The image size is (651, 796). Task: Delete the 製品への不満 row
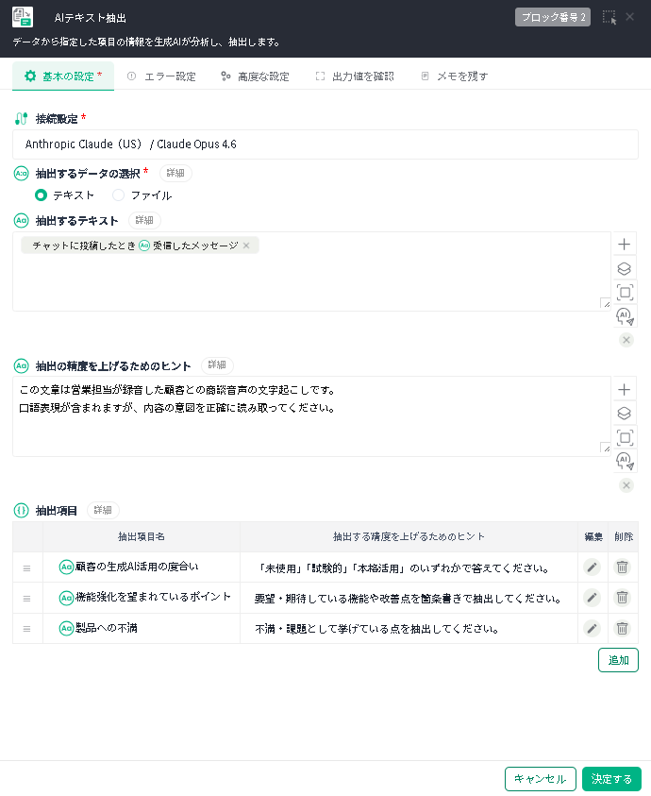tap(623, 628)
